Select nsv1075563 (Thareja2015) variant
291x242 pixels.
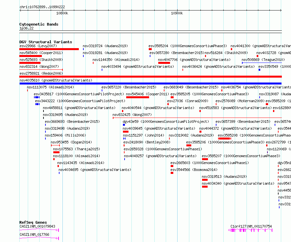point(77,149)
